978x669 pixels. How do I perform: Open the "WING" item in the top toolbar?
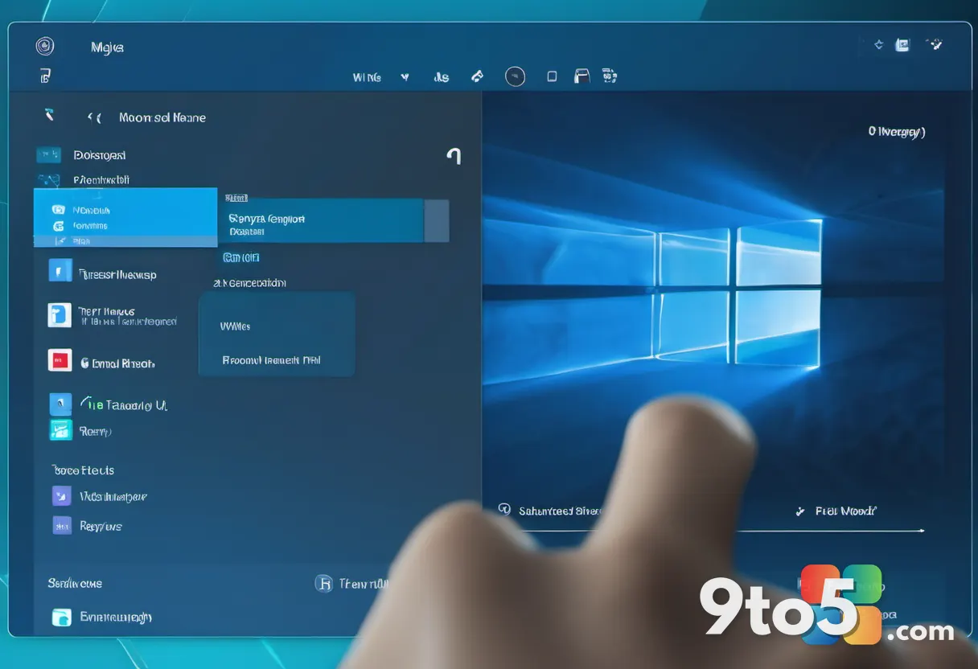[x=367, y=77]
